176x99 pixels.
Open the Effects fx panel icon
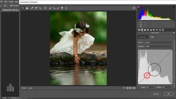(x=157, y=30)
